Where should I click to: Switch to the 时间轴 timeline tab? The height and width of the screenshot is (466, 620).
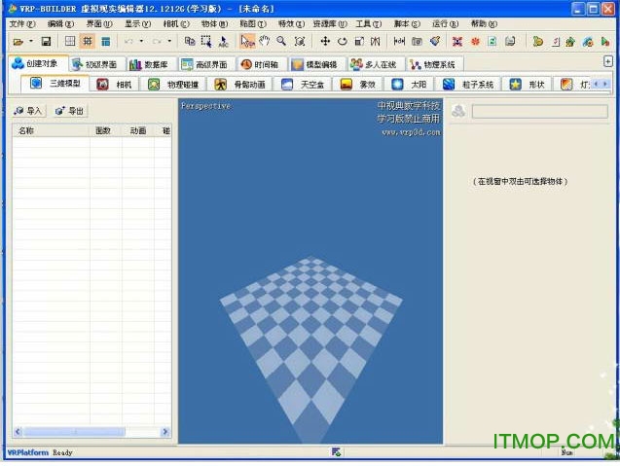260,64
